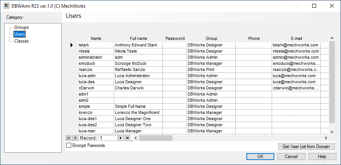Select row marker arrow beside tstark

pos(72,45)
